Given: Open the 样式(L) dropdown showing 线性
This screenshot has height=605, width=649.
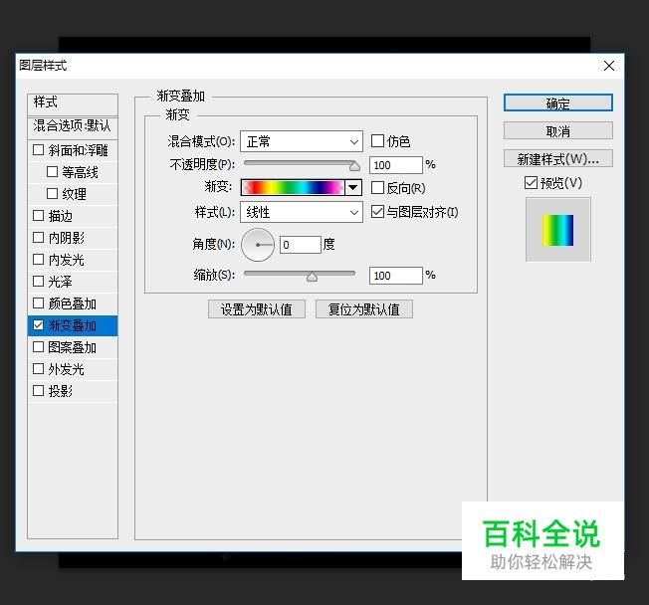Looking at the screenshot, I should 302,212.
